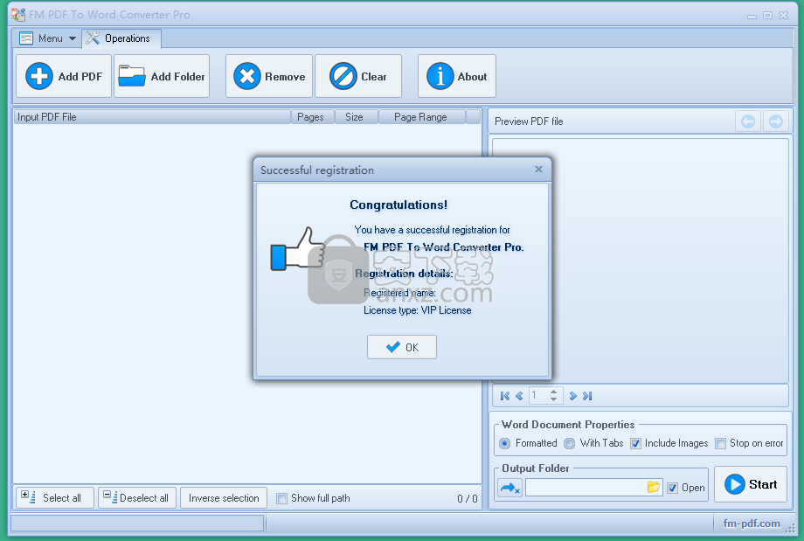Open the About information button
Viewport: 804px width, 541px height.
[457, 76]
